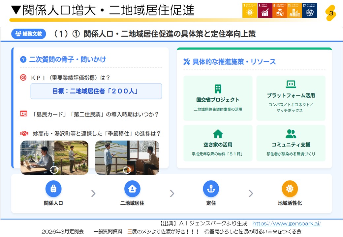
Task: Select the green house icon above 空き家の活用
Action: click(218, 134)
